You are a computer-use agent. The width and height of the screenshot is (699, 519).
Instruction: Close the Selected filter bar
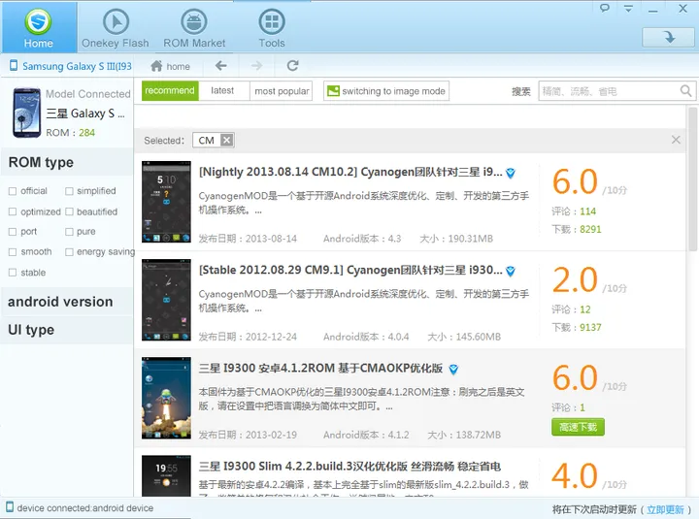(676, 141)
